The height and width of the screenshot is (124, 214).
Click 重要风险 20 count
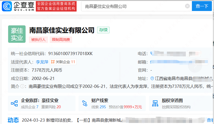pyautogui.click(x=51, y=107)
